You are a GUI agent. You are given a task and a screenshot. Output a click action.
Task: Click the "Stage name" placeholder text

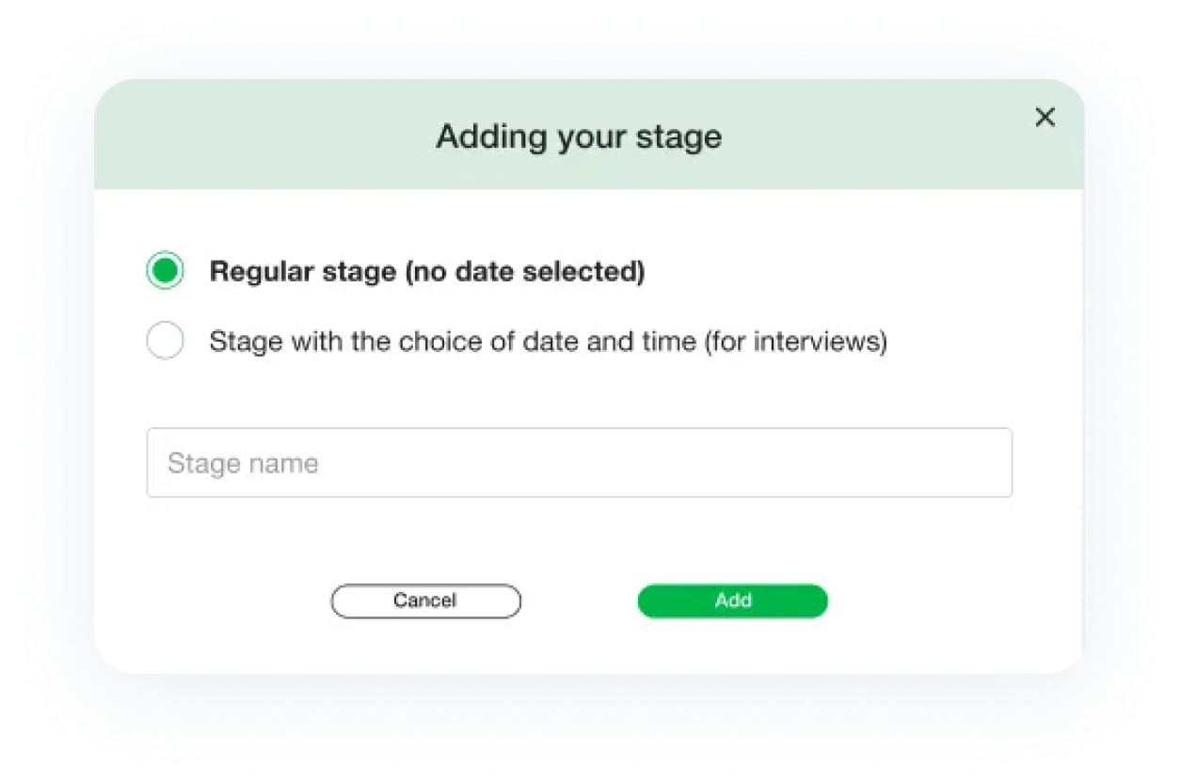(x=243, y=463)
